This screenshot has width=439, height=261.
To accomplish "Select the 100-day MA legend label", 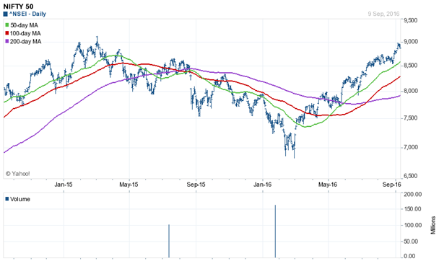I will point(25,33).
